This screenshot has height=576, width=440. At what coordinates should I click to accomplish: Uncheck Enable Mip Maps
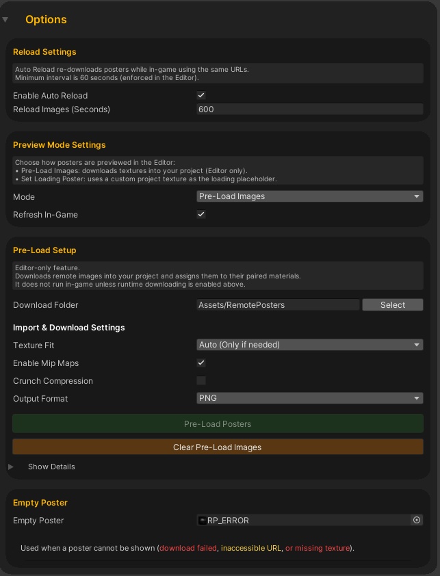click(x=201, y=363)
